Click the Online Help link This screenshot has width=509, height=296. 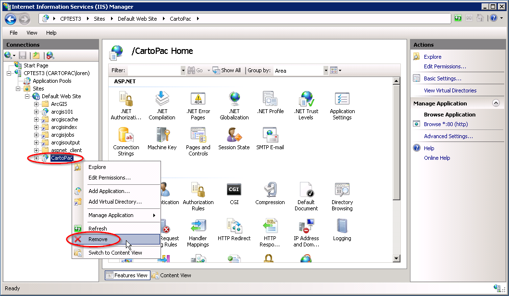tap(437, 158)
